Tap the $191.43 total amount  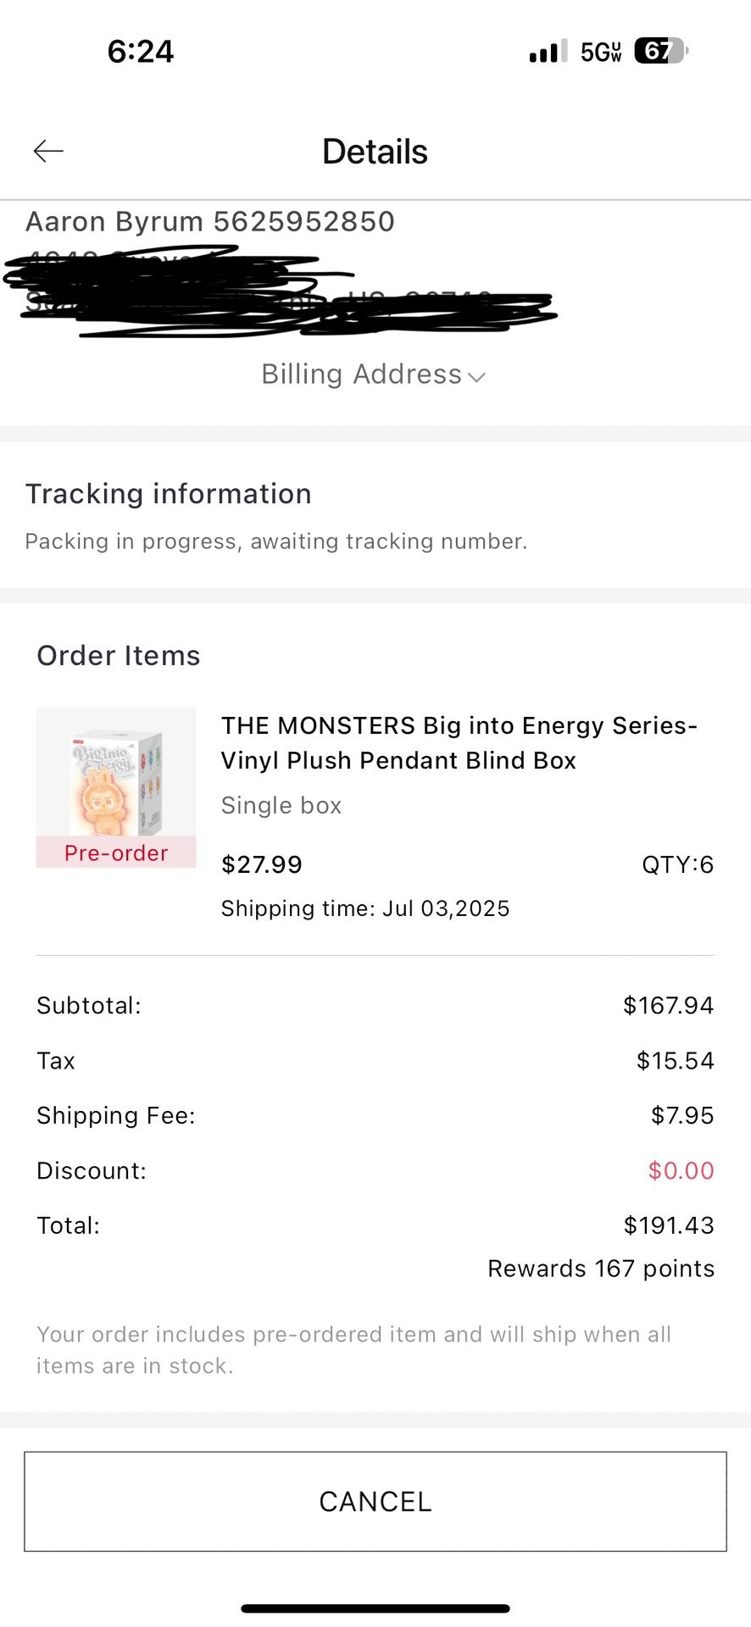tap(669, 1225)
